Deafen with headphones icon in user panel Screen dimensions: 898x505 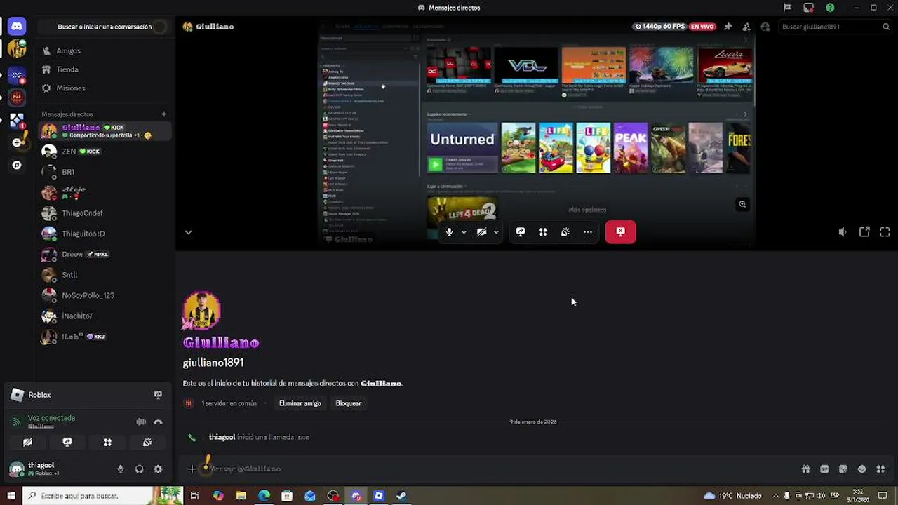pos(139,469)
